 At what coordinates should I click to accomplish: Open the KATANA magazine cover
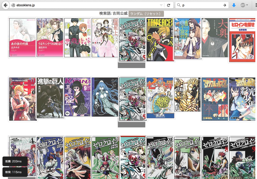point(77,97)
